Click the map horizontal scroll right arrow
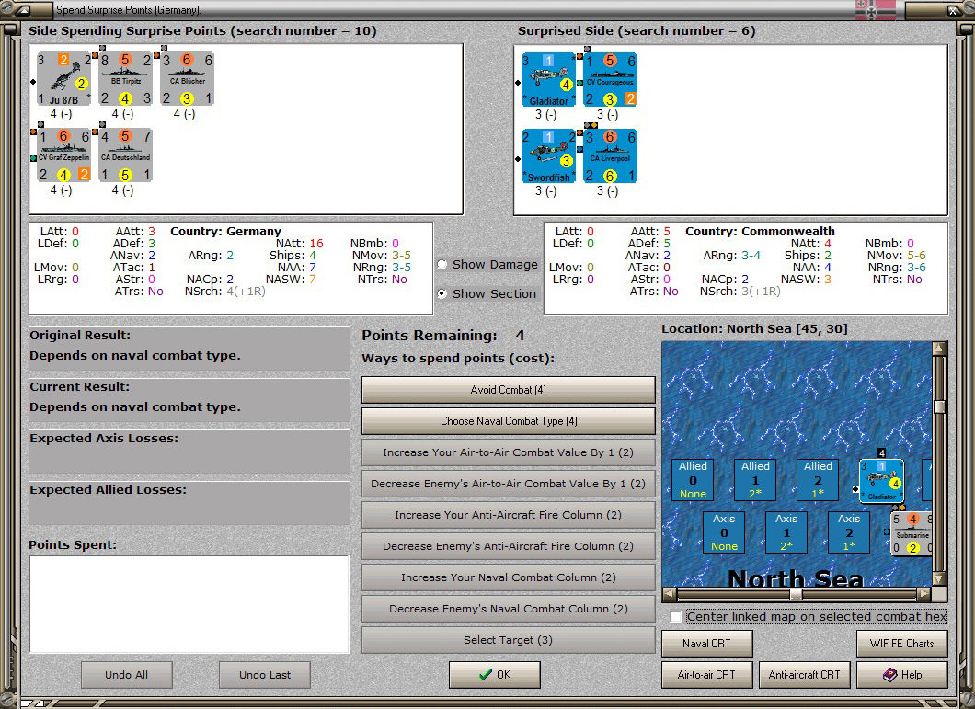Screen dimensions: 975x709 point(924,594)
